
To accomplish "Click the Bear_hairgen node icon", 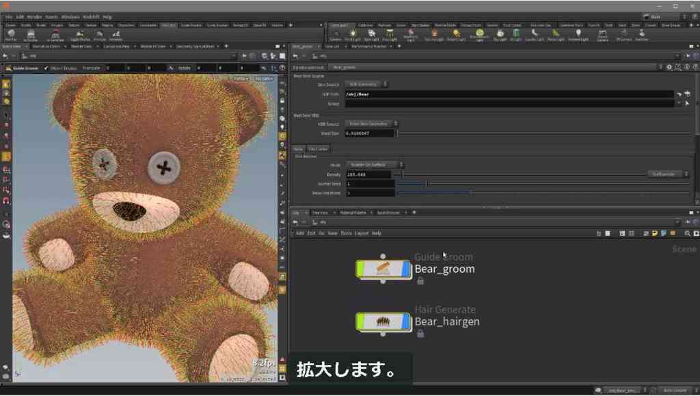I will 383,322.
